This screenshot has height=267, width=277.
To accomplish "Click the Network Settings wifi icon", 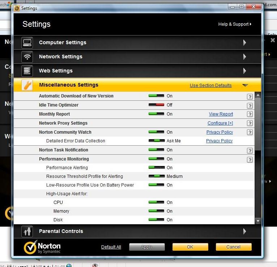I will pos(27,57).
